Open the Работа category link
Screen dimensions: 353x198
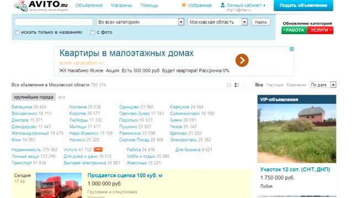pos(133,150)
